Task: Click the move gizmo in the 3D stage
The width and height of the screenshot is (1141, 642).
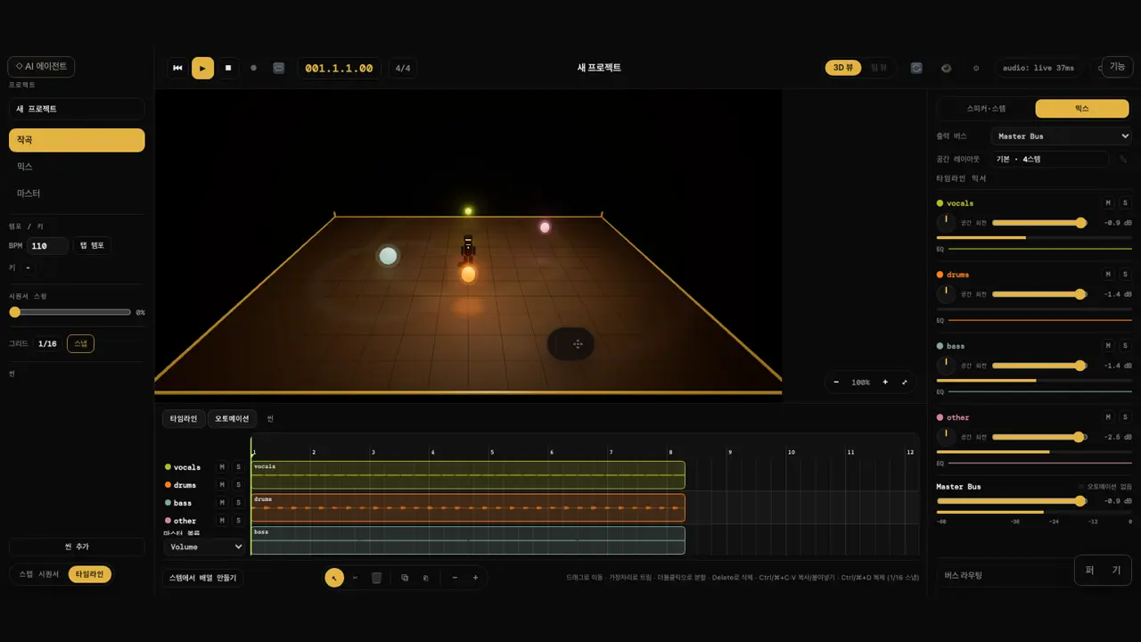Action: (x=578, y=344)
